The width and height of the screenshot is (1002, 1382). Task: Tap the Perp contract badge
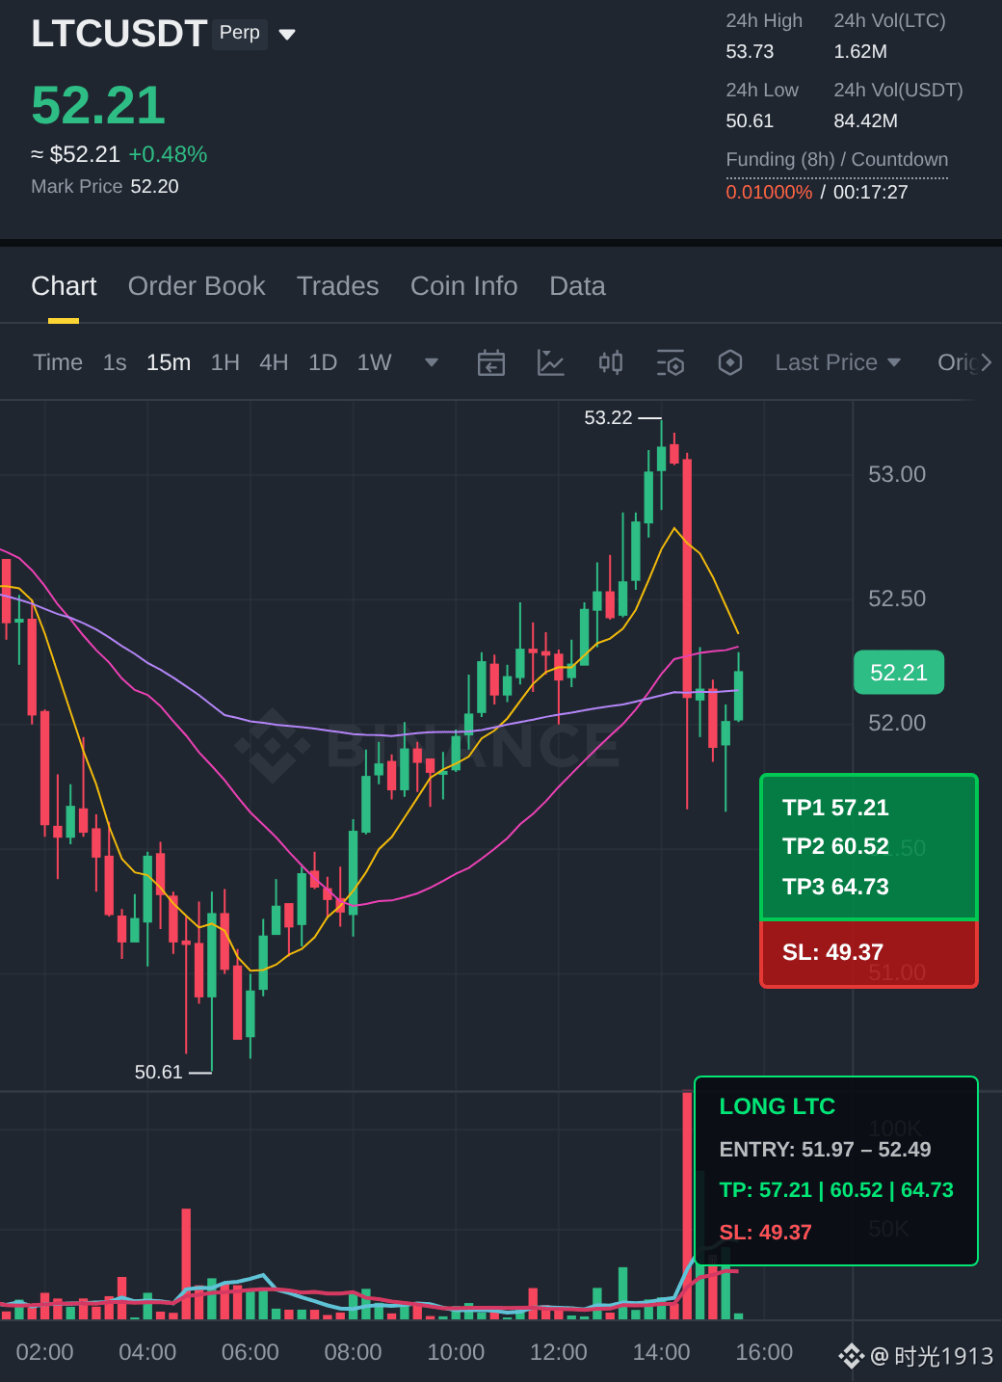tap(240, 33)
